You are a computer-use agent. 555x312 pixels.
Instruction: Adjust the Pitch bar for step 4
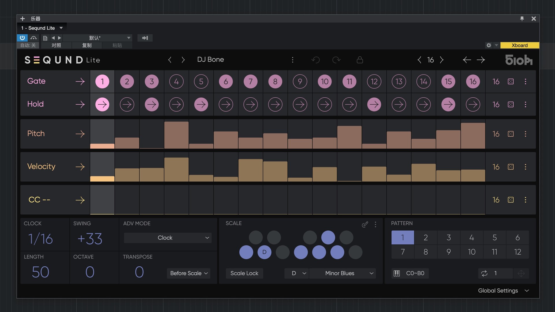click(176, 135)
